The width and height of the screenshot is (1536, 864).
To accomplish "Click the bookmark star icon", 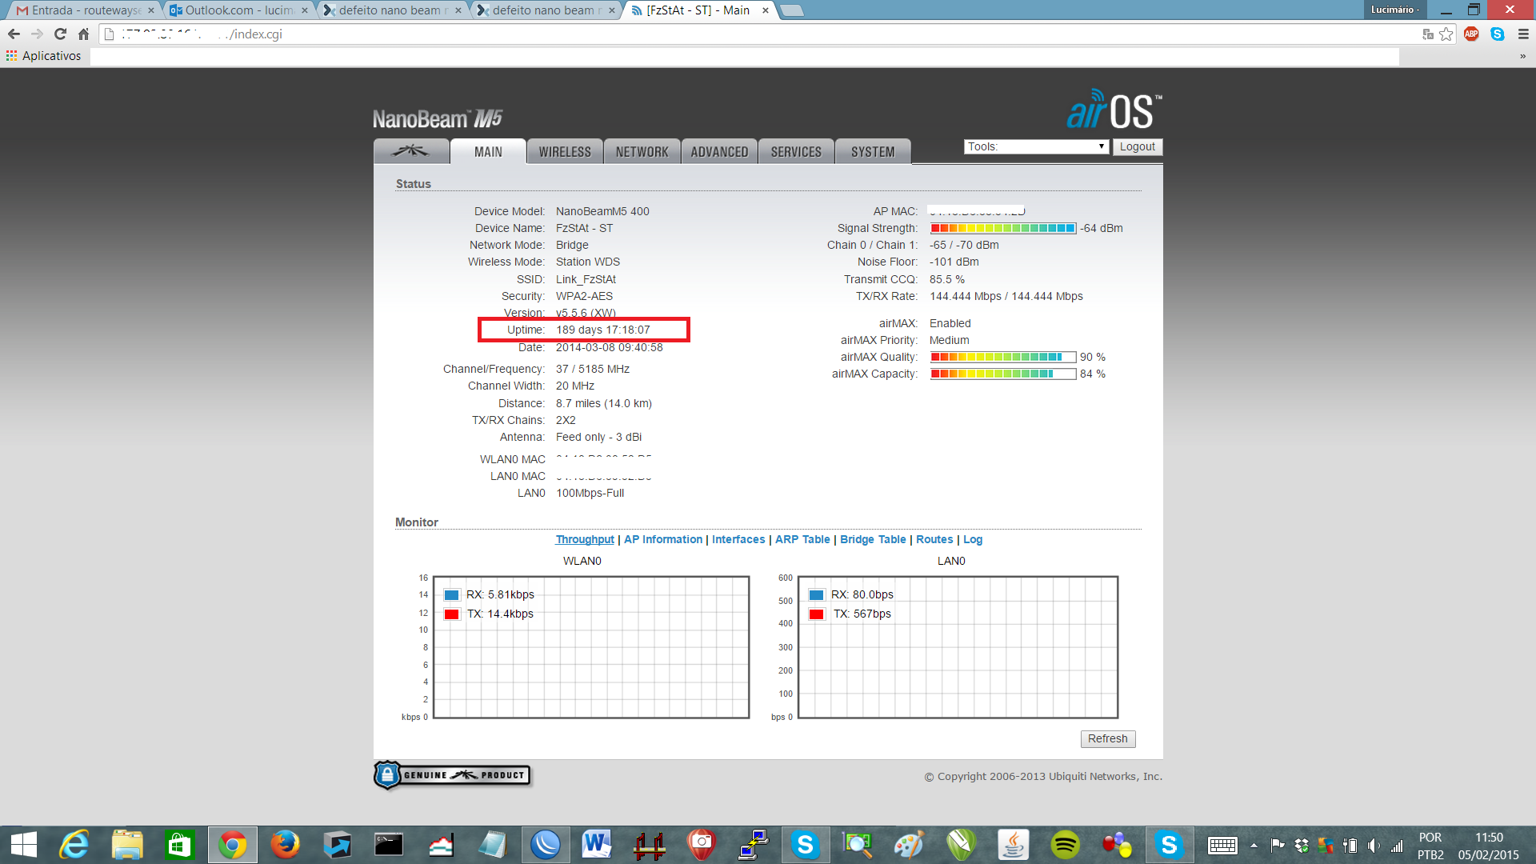I will 1446,34.
